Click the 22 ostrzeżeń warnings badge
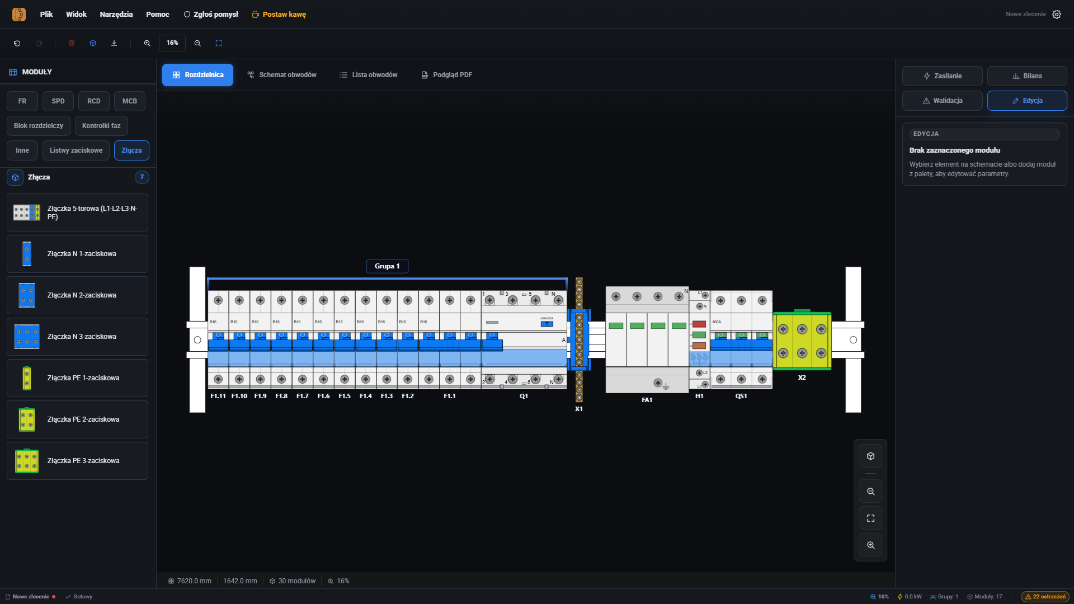This screenshot has width=1074, height=604. point(1045,597)
